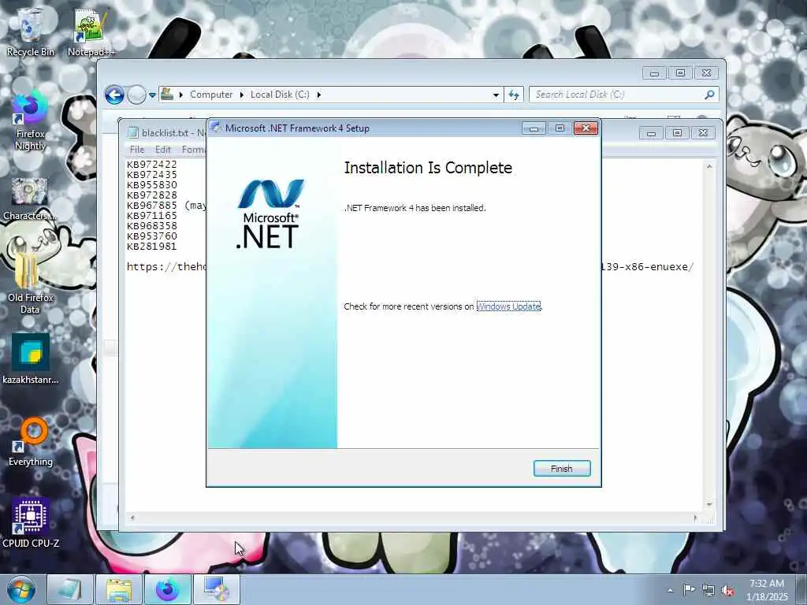Viewport: 807px width, 605px height.
Task: Open the Windows Start menu orb
Action: pyautogui.click(x=21, y=589)
